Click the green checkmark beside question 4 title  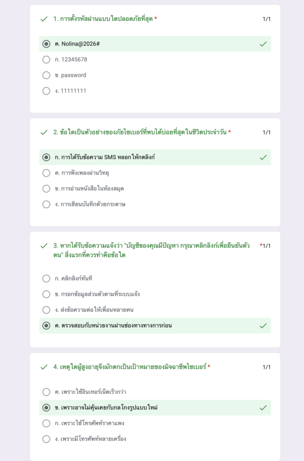(44, 367)
